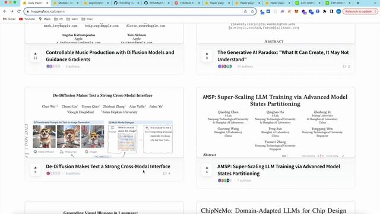Viewport: 380px width, 214px height.
Task: Switch to the Models tab
Action: 66,3
